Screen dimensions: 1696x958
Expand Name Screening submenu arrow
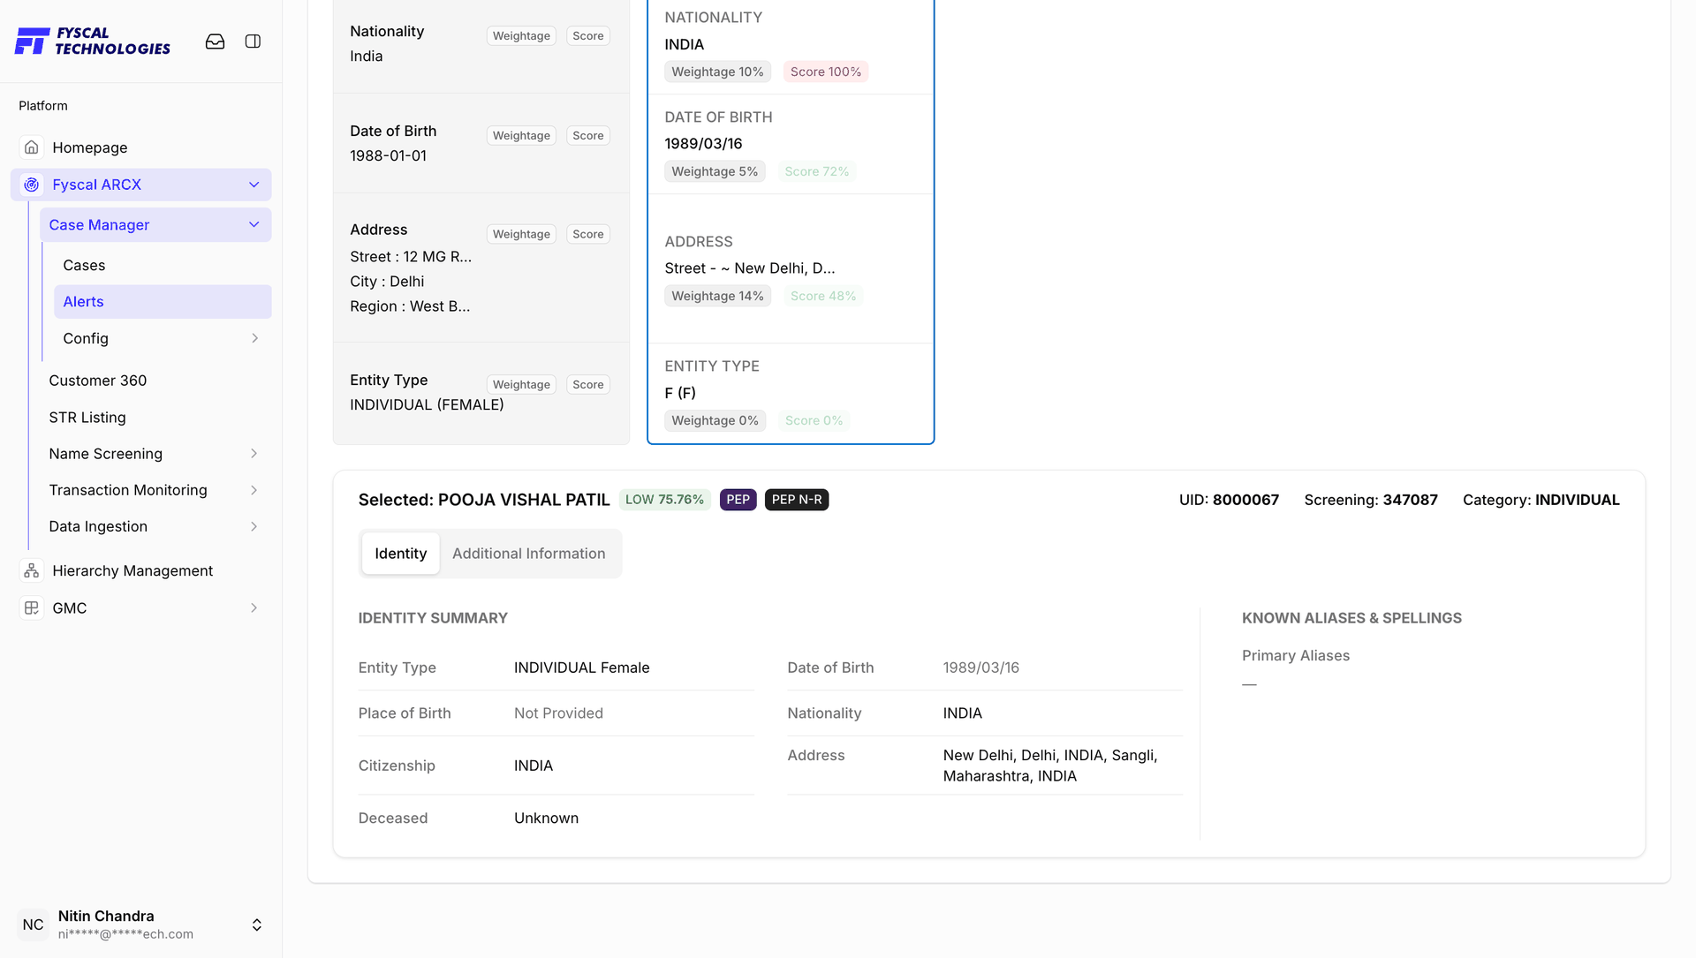(254, 453)
